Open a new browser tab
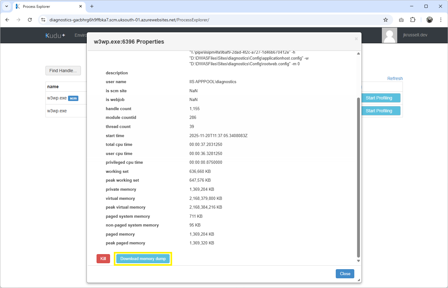Viewport: 448px width, 288px height. tap(92, 6)
